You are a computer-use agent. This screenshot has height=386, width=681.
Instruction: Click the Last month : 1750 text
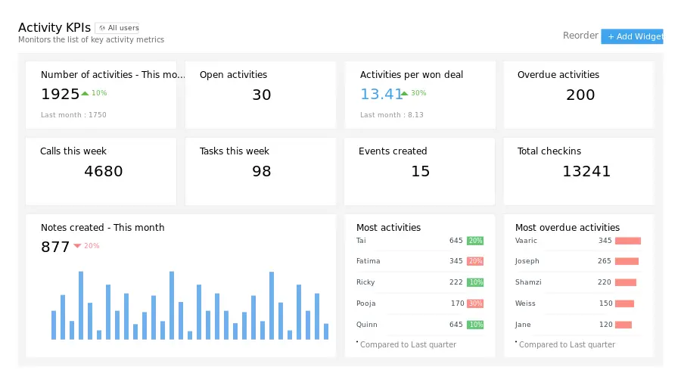(73, 114)
